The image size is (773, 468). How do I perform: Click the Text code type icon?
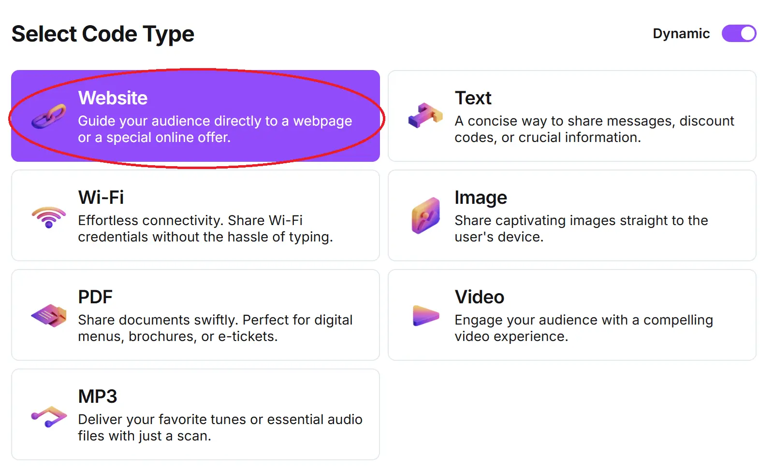425,116
